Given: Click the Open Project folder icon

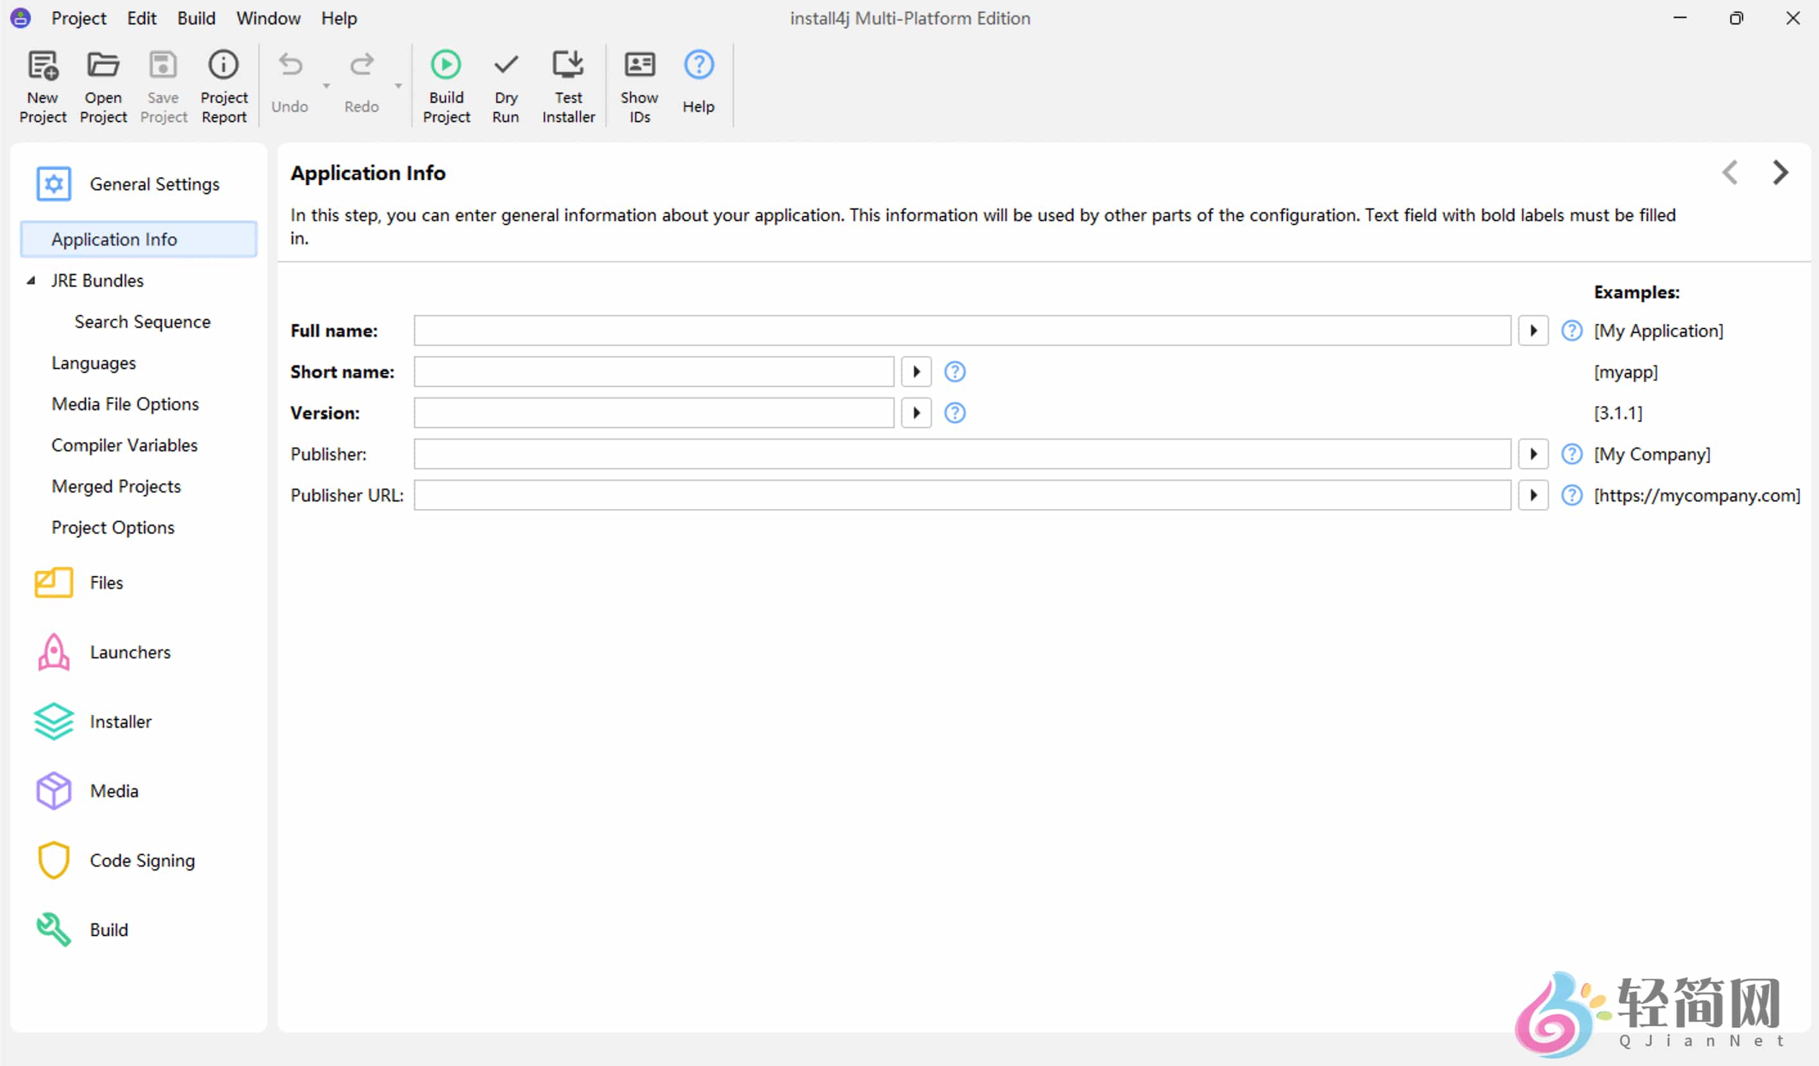Looking at the screenshot, I should [103, 65].
